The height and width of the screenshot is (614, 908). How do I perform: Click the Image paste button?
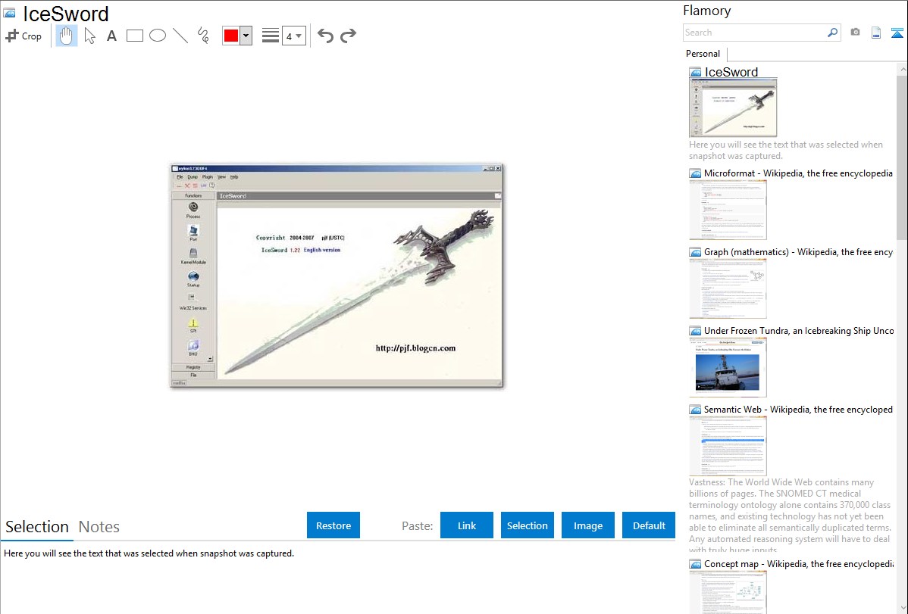pos(588,525)
